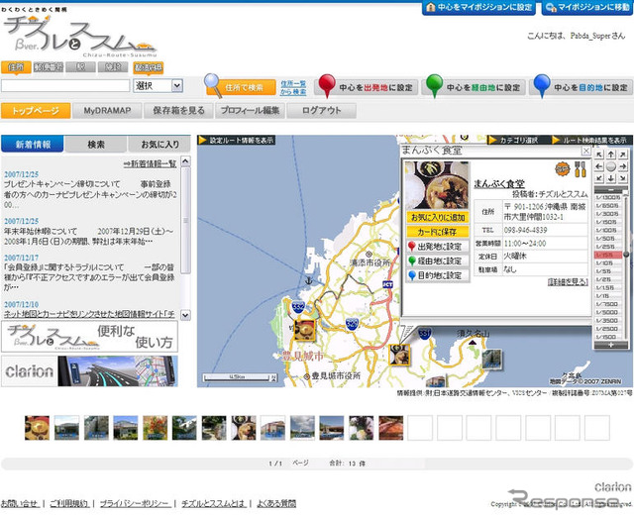This screenshot has width=634, height=521.
Task: Switch to the 検索 panel tab
Action: (x=96, y=144)
